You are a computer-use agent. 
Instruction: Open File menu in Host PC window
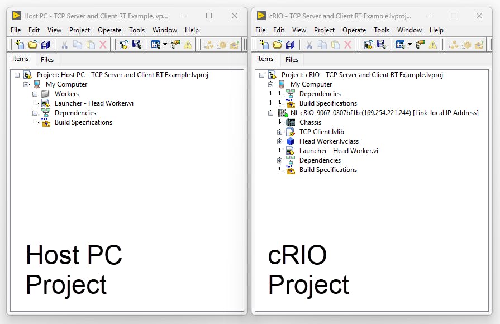[16, 30]
